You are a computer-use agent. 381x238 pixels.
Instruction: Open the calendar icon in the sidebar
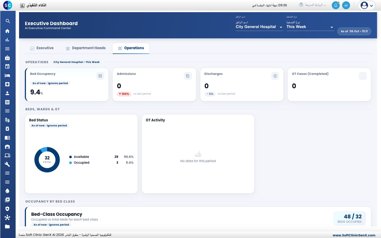click(7, 67)
